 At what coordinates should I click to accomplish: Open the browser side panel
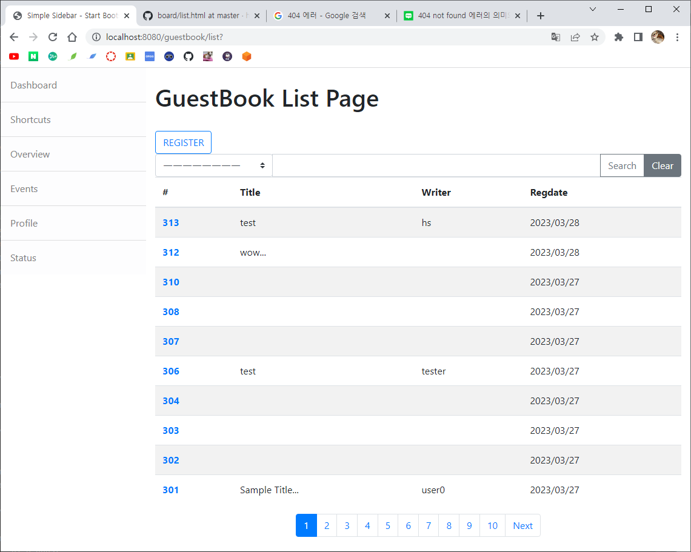(x=638, y=37)
